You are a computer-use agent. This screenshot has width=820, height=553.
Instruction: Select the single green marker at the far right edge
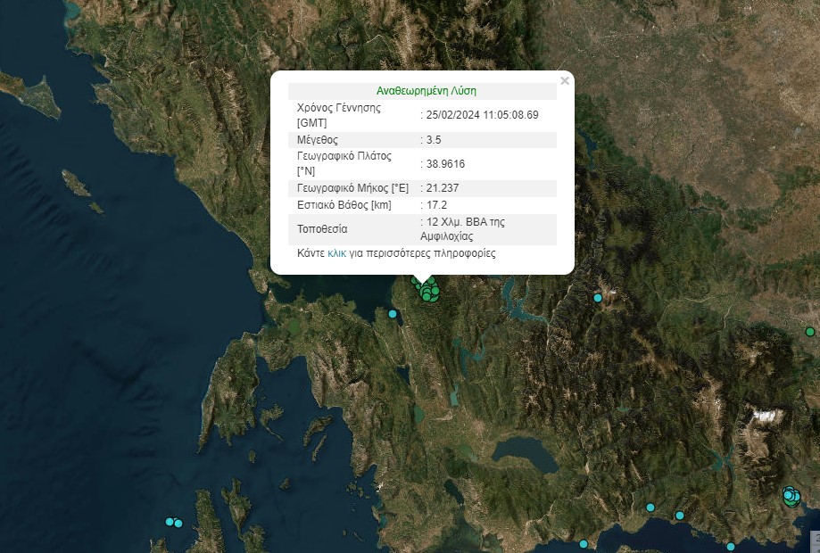(x=809, y=332)
